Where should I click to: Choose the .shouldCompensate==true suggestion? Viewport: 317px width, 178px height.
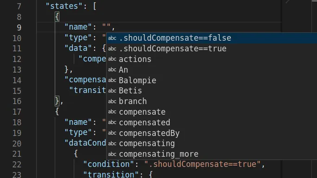point(212,49)
